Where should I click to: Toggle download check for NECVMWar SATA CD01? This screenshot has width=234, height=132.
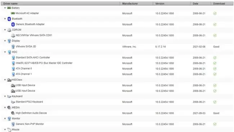tap(215, 36)
